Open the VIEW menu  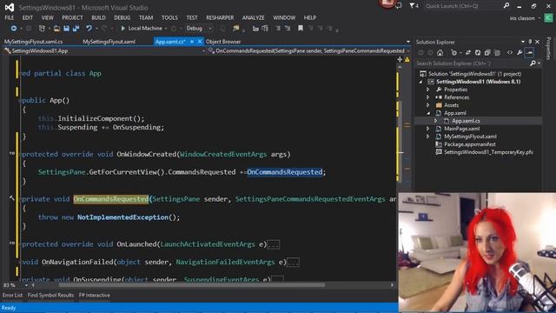click(x=48, y=17)
